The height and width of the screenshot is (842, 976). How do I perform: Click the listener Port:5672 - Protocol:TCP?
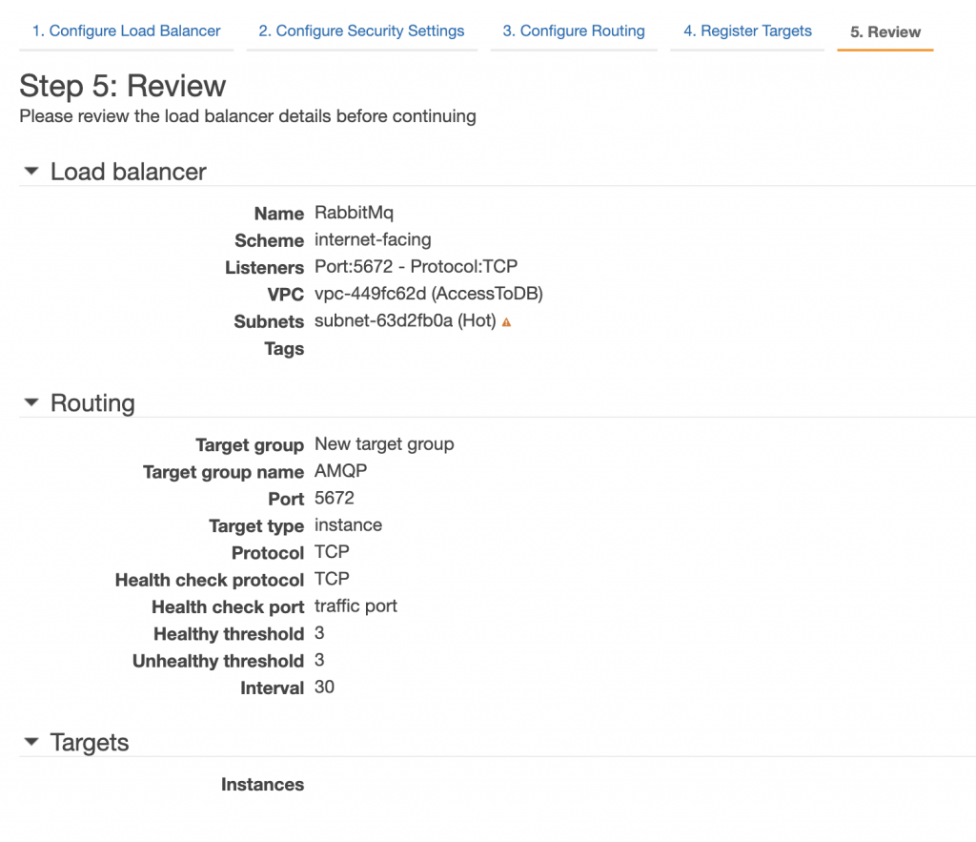tap(416, 267)
